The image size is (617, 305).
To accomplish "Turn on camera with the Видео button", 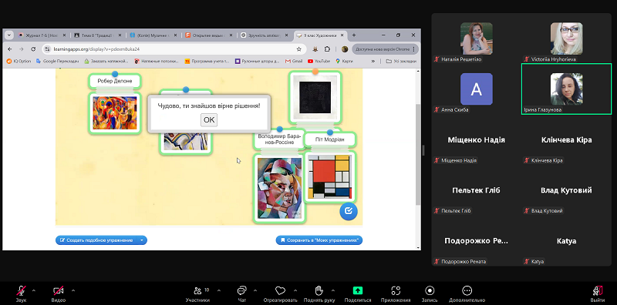I will [59, 294].
